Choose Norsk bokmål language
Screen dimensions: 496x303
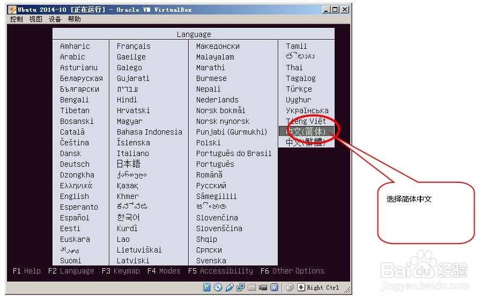(220, 110)
